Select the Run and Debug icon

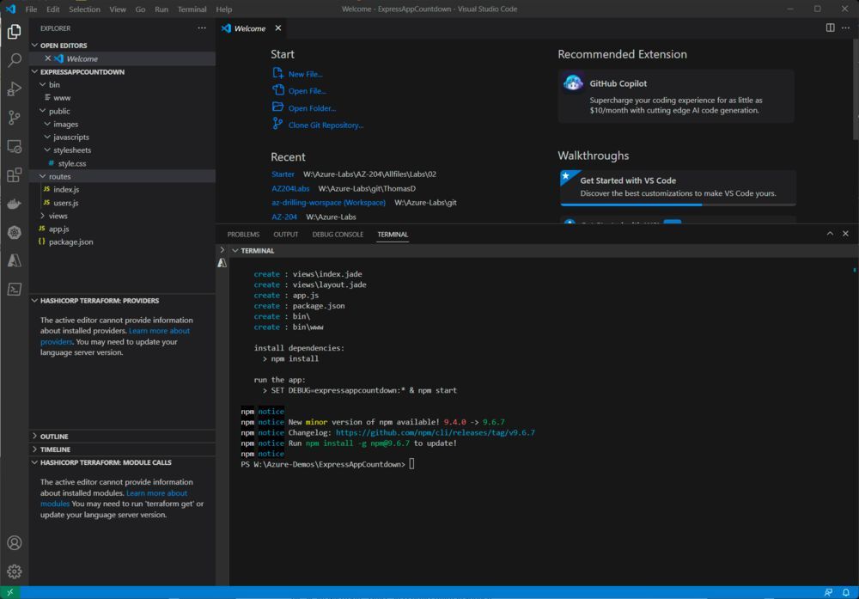[14, 89]
